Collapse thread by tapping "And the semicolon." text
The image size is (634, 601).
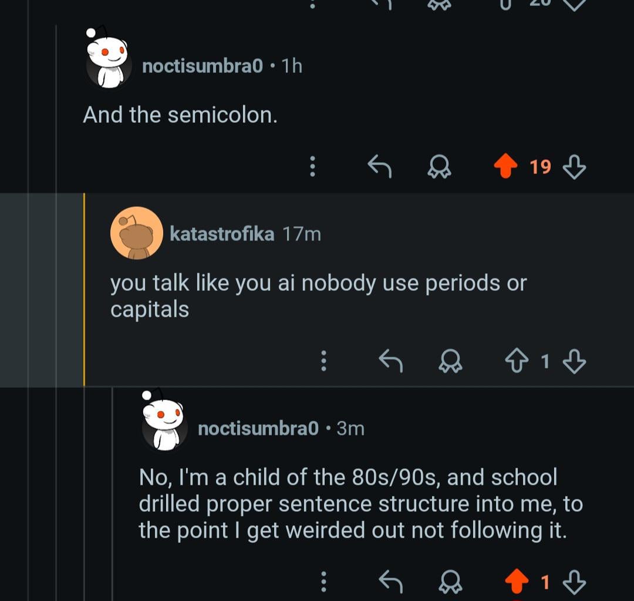[x=180, y=115]
